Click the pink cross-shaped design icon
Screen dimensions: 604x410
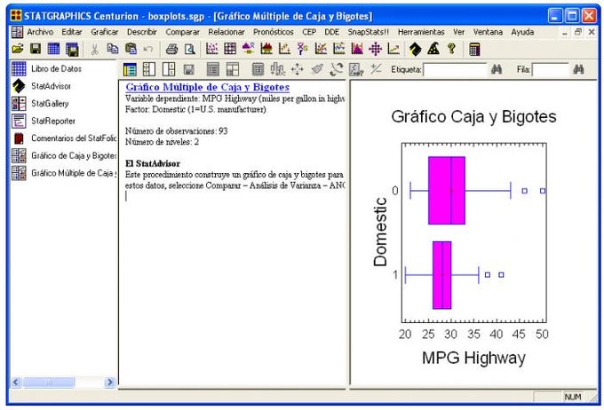pyautogui.click(x=375, y=49)
